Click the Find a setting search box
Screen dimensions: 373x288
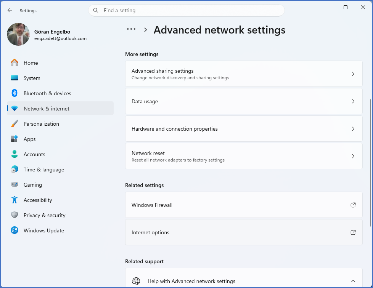point(186,10)
